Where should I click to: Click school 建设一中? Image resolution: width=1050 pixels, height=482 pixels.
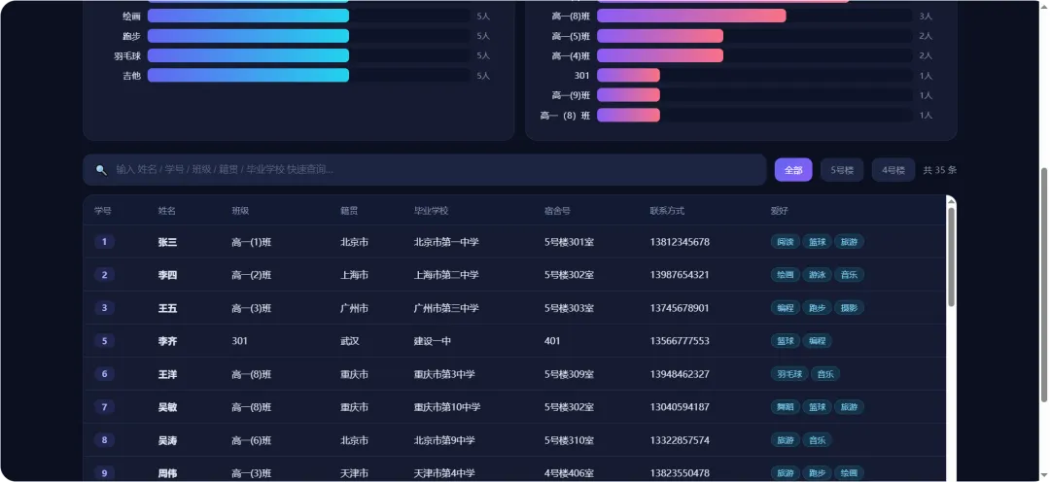point(433,341)
